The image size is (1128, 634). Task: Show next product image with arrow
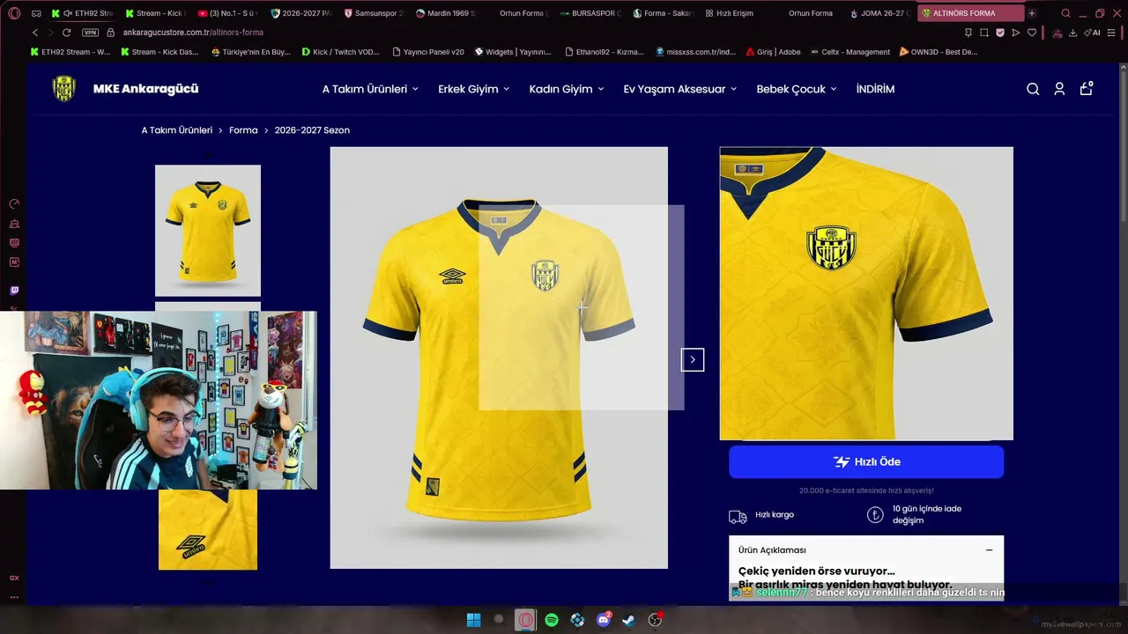tap(693, 359)
